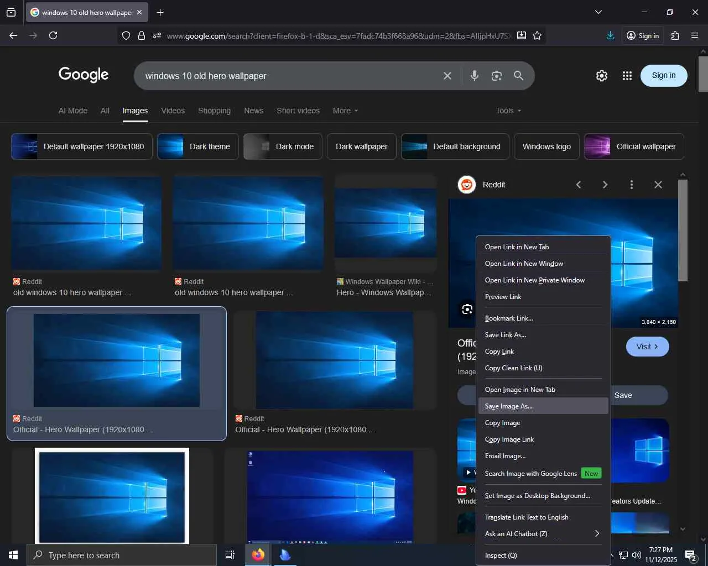The width and height of the screenshot is (708, 566).
Task: Select Copy Image Link menu entry
Action: 509,439
